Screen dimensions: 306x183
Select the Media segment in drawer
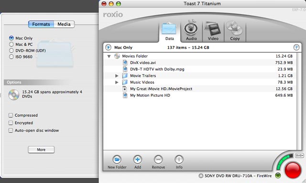(x=64, y=24)
